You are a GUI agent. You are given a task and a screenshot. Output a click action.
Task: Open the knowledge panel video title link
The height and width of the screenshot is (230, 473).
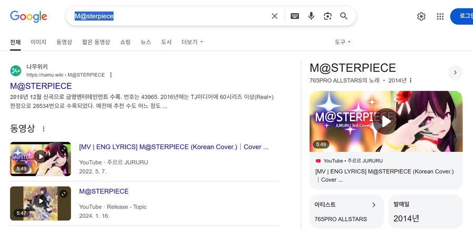pos(384,175)
